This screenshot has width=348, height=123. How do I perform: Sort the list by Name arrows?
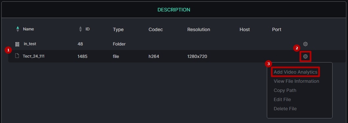click(18, 29)
